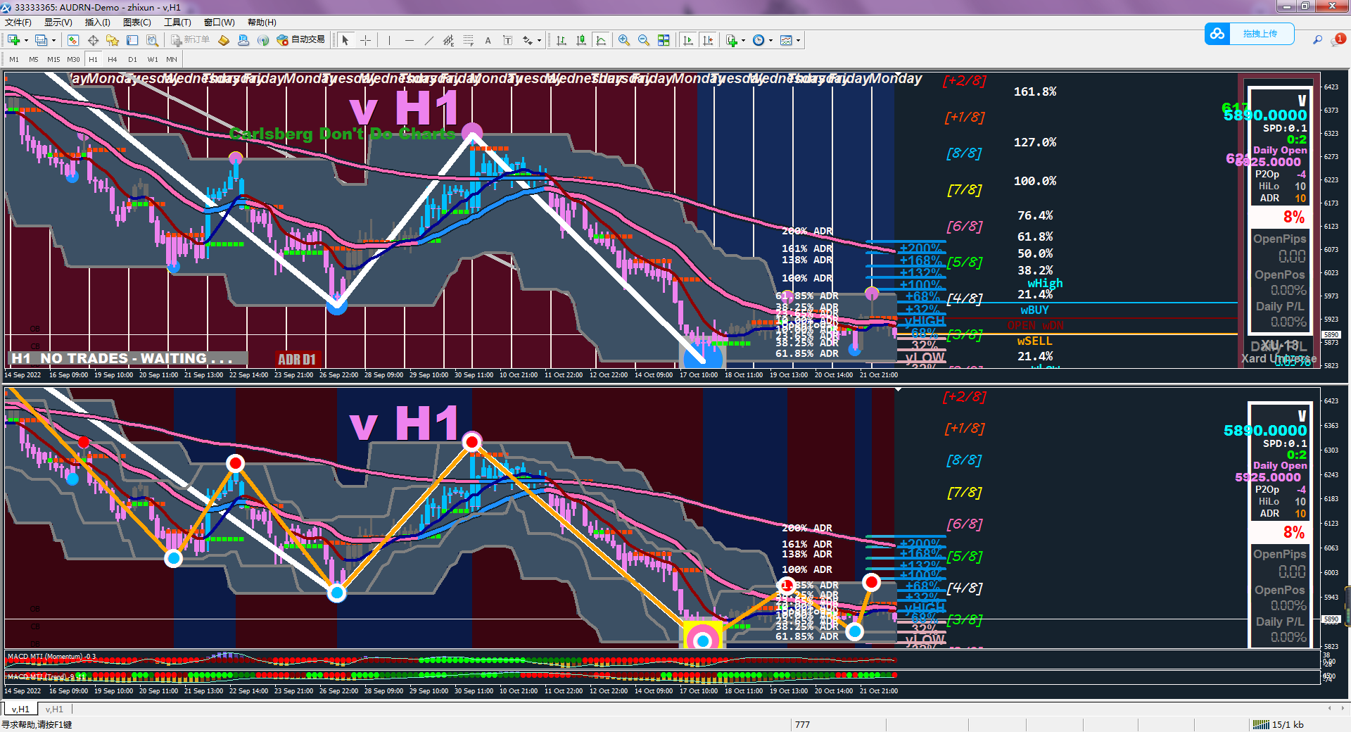This screenshot has width=1351, height=732.
Task: Select the H1 timeframe button
Action: 93,59
